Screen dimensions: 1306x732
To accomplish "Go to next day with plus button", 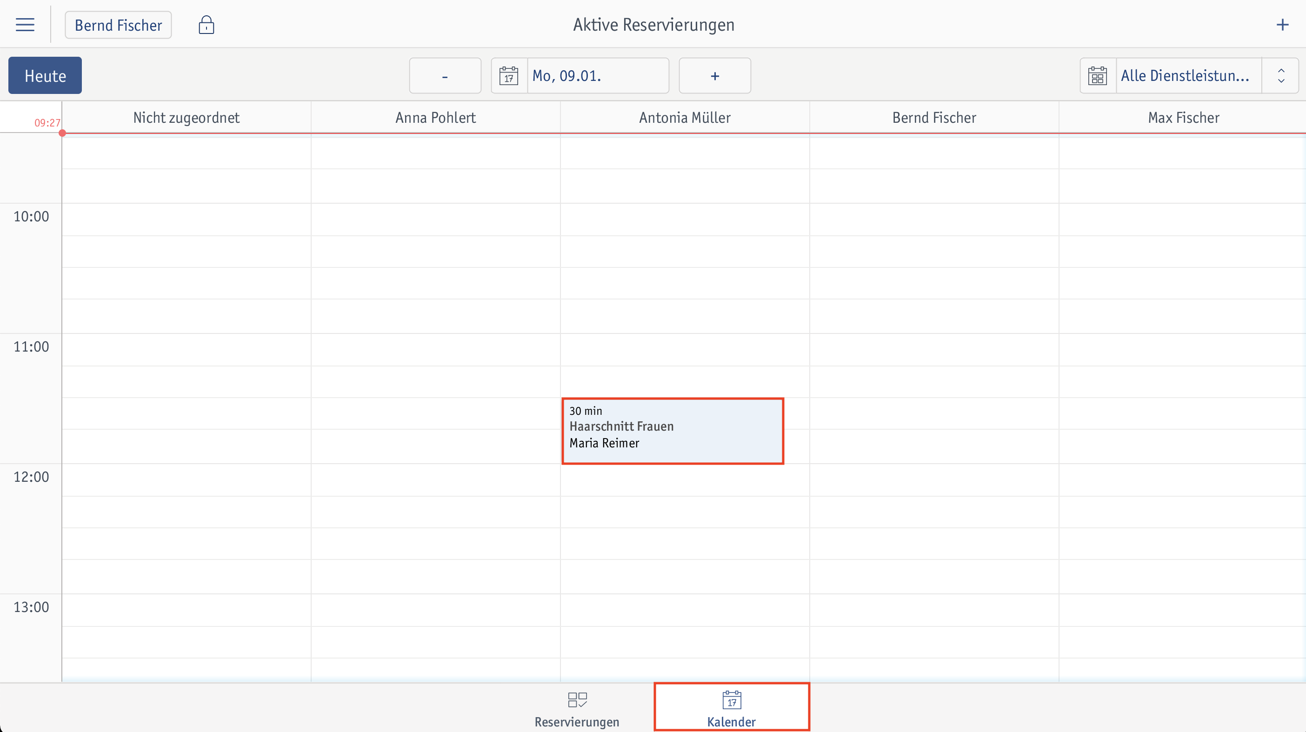I will [715, 75].
